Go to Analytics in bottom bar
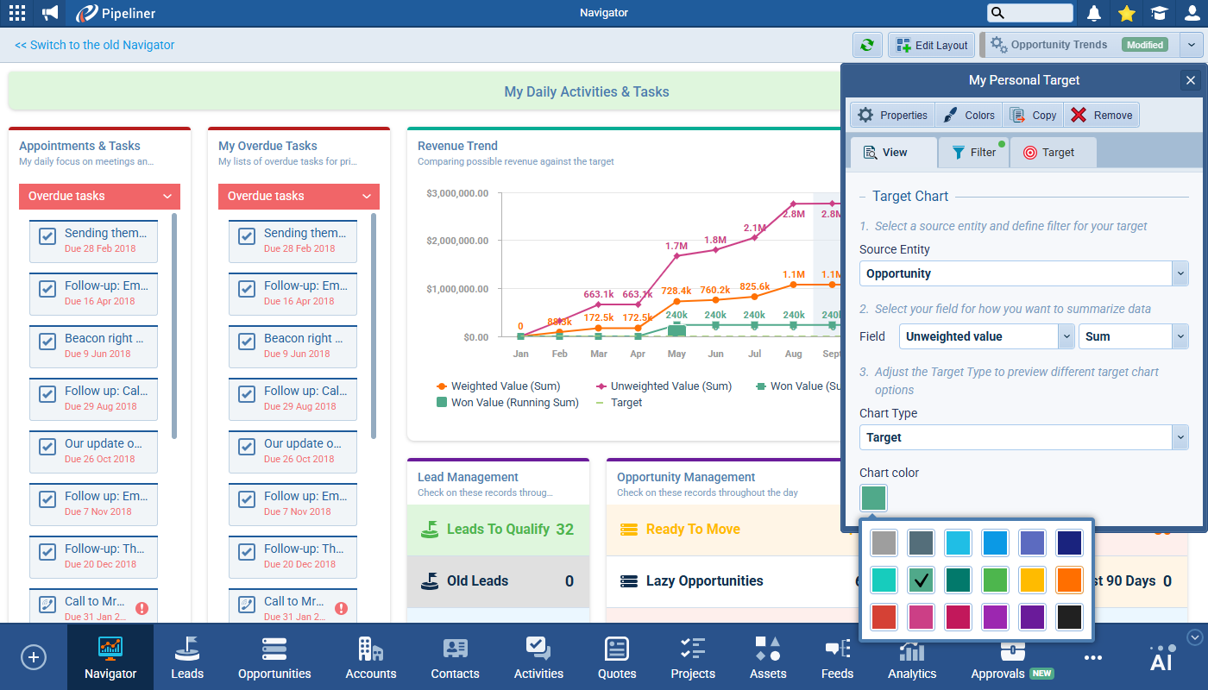 [912, 657]
